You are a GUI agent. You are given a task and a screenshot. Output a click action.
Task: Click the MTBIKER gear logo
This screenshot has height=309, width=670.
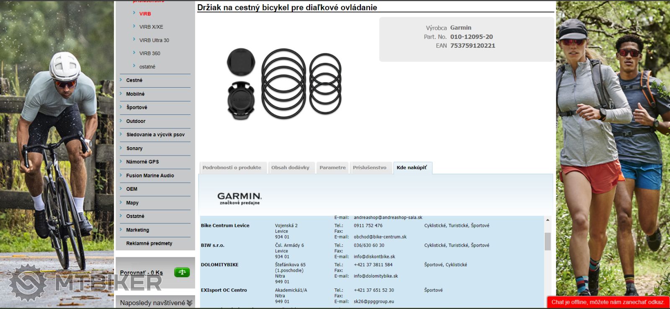pos(28,283)
